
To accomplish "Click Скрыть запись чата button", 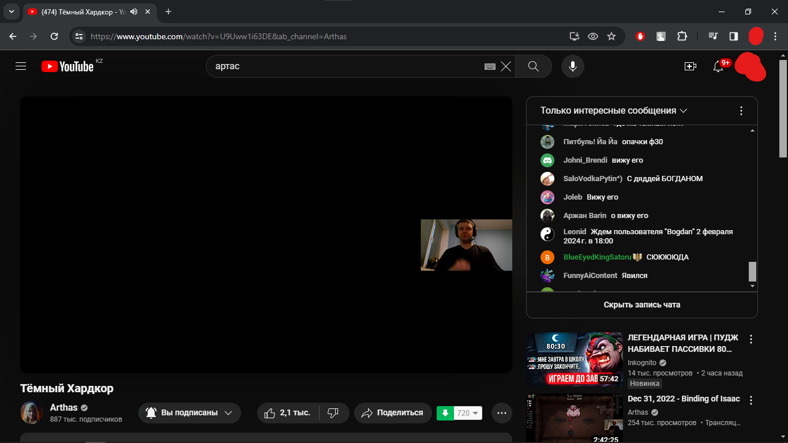I will pos(642,305).
